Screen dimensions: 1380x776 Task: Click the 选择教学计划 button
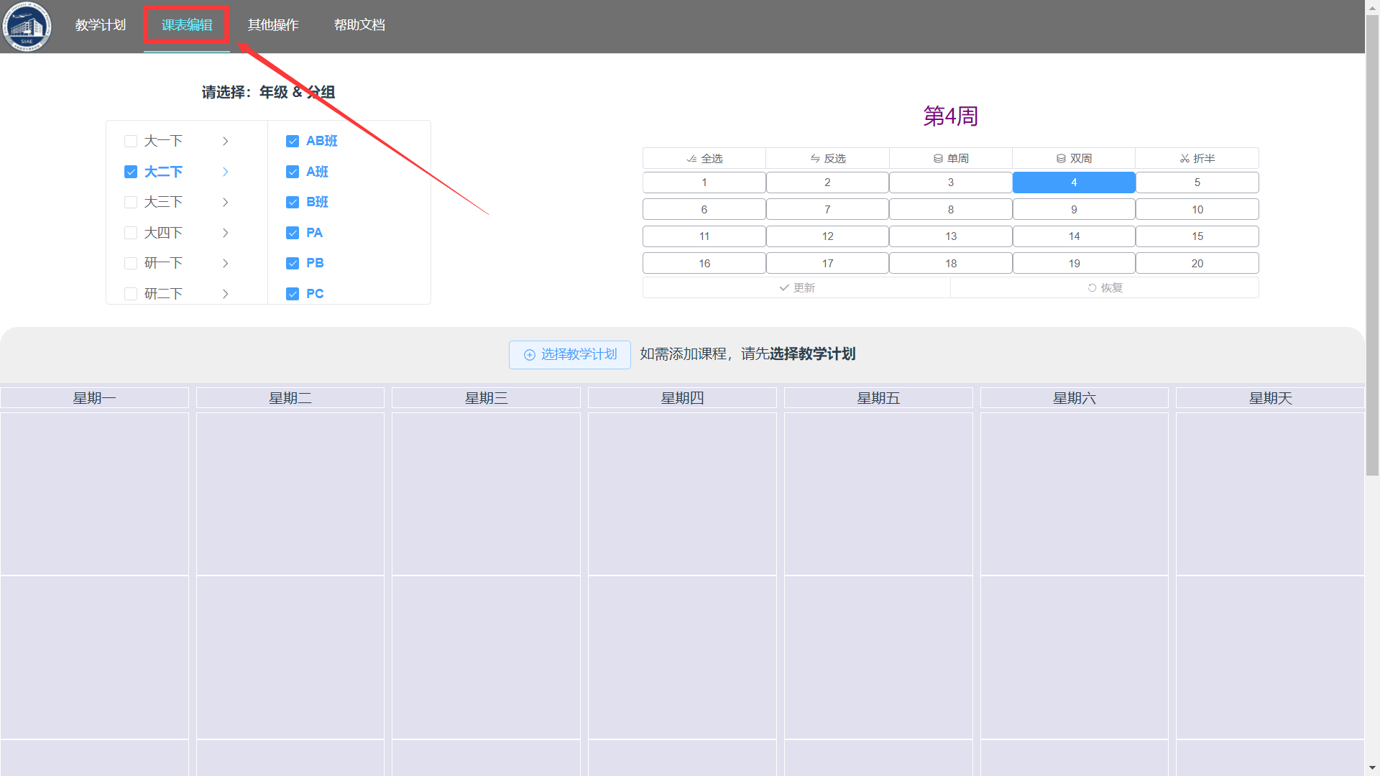(x=570, y=354)
